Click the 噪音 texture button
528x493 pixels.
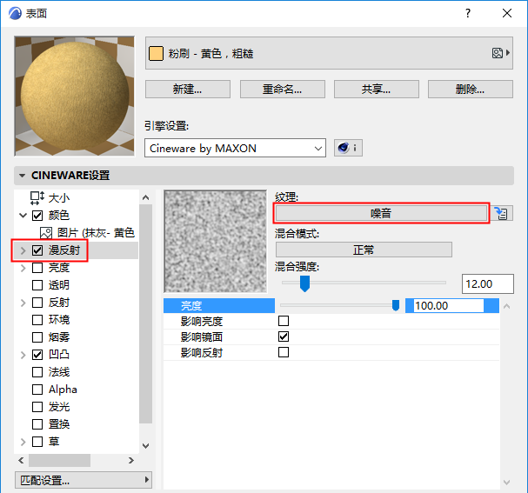(381, 213)
